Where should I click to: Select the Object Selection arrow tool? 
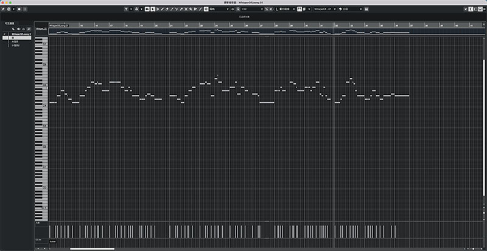[153, 9]
